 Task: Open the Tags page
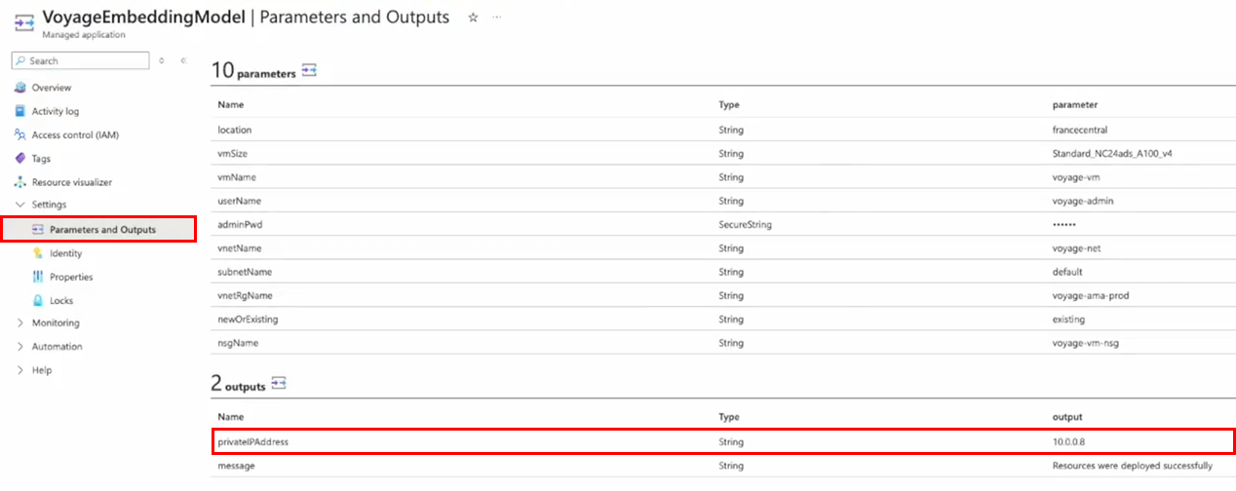click(x=42, y=158)
